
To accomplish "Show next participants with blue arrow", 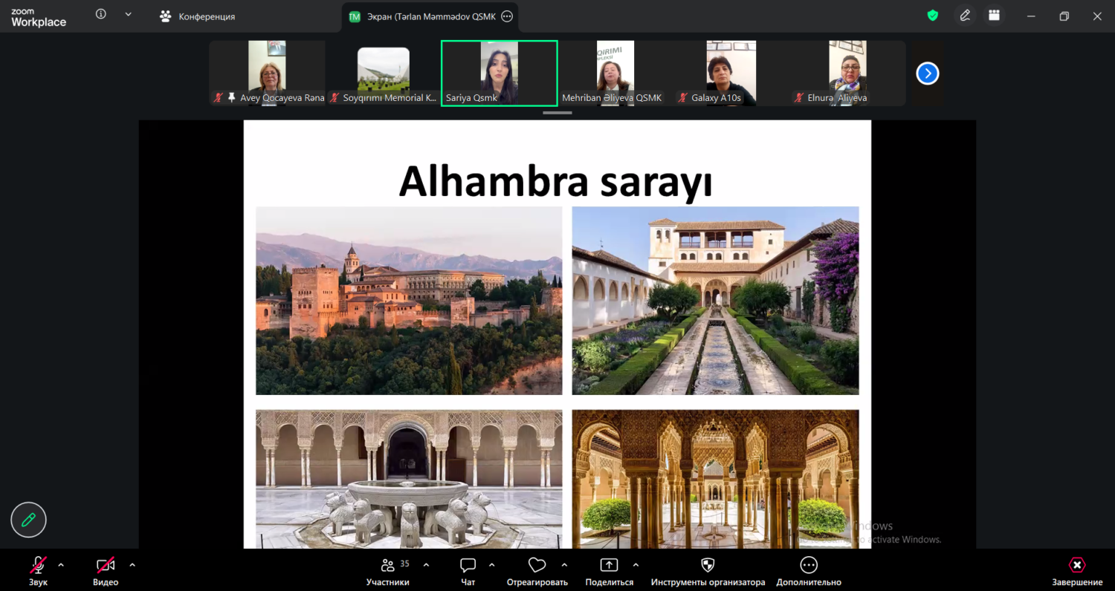I will coord(927,74).
